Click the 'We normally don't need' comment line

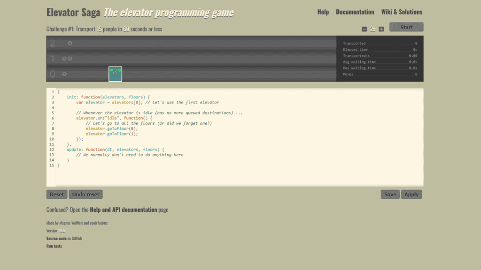coord(130,155)
